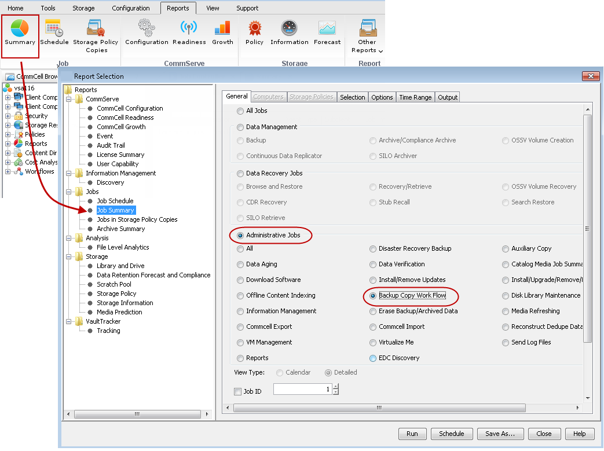Select the Data Recovery Jobs radio button
This screenshot has width=604, height=451.
coord(240,173)
